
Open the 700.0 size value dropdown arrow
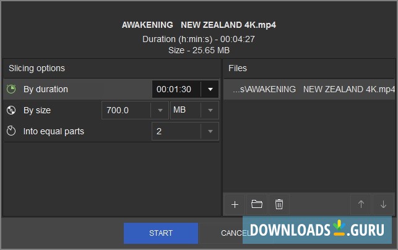(x=160, y=111)
